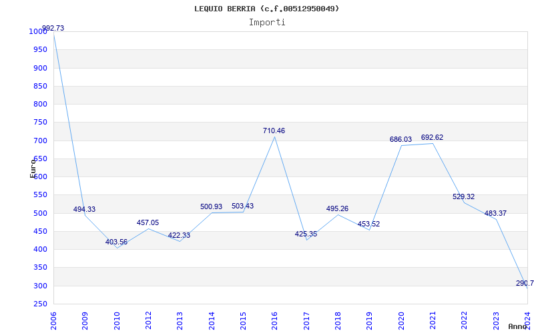
Task: Click the Anno horizontal axis title
Action: 518,327
